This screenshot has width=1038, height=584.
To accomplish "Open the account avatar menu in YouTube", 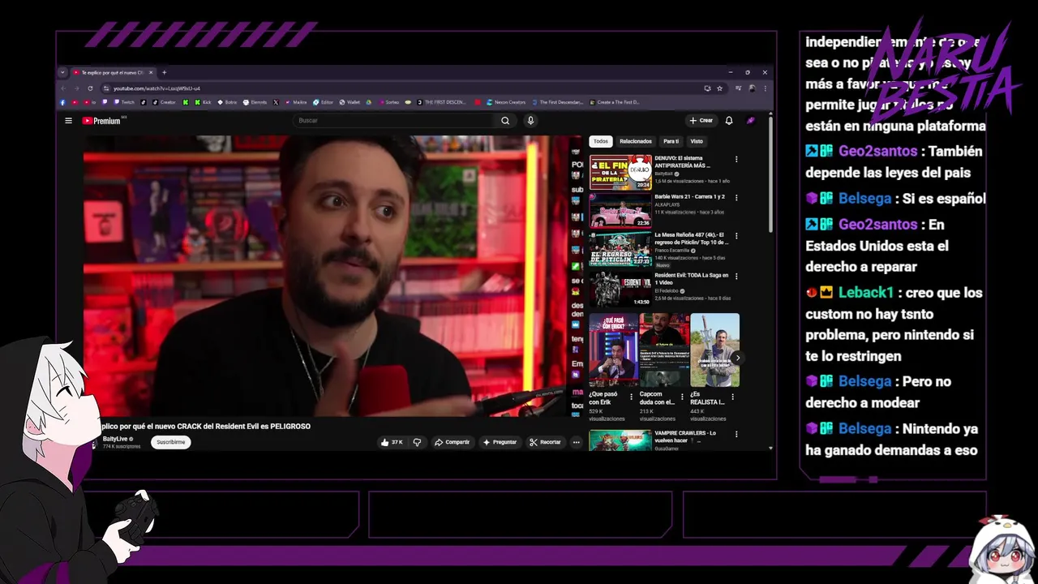I will (x=751, y=121).
